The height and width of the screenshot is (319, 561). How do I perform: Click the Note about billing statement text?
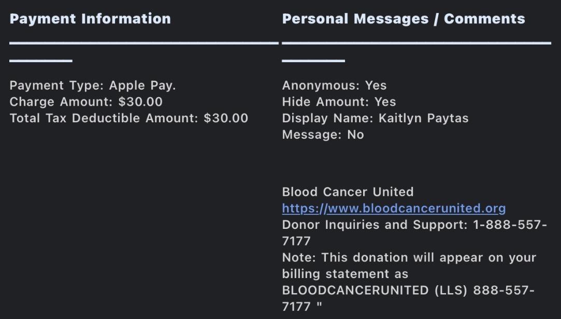pyautogui.click(x=409, y=258)
